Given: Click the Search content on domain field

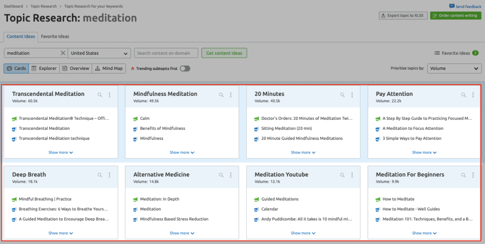Looking at the screenshot, I should point(166,53).
